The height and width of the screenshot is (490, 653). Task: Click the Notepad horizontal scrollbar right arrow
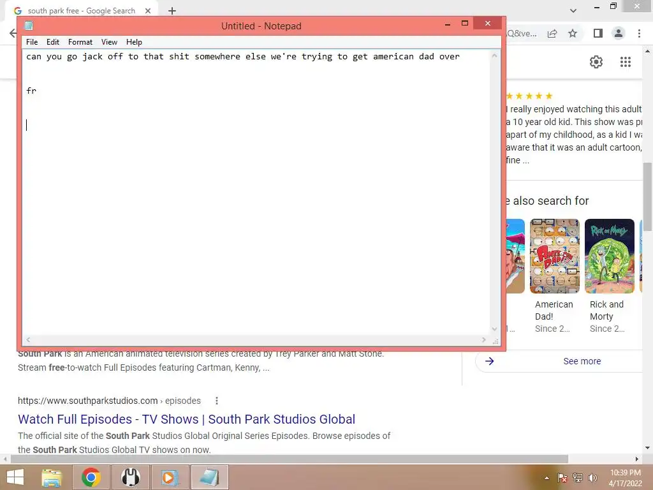[x=483, y=340]
